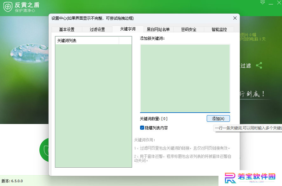Go to the 密码安全 tab
Screen dimensions: 282x186
click(x=189, y=29)
